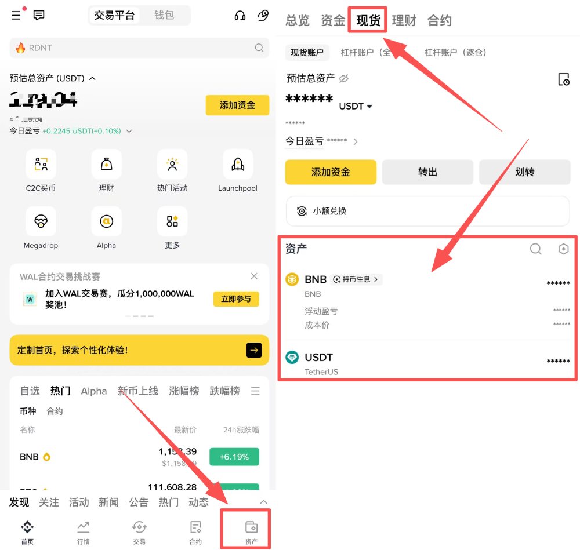Switch toggle to 钱包
The image size is (580, 550).
coord(164,15)
